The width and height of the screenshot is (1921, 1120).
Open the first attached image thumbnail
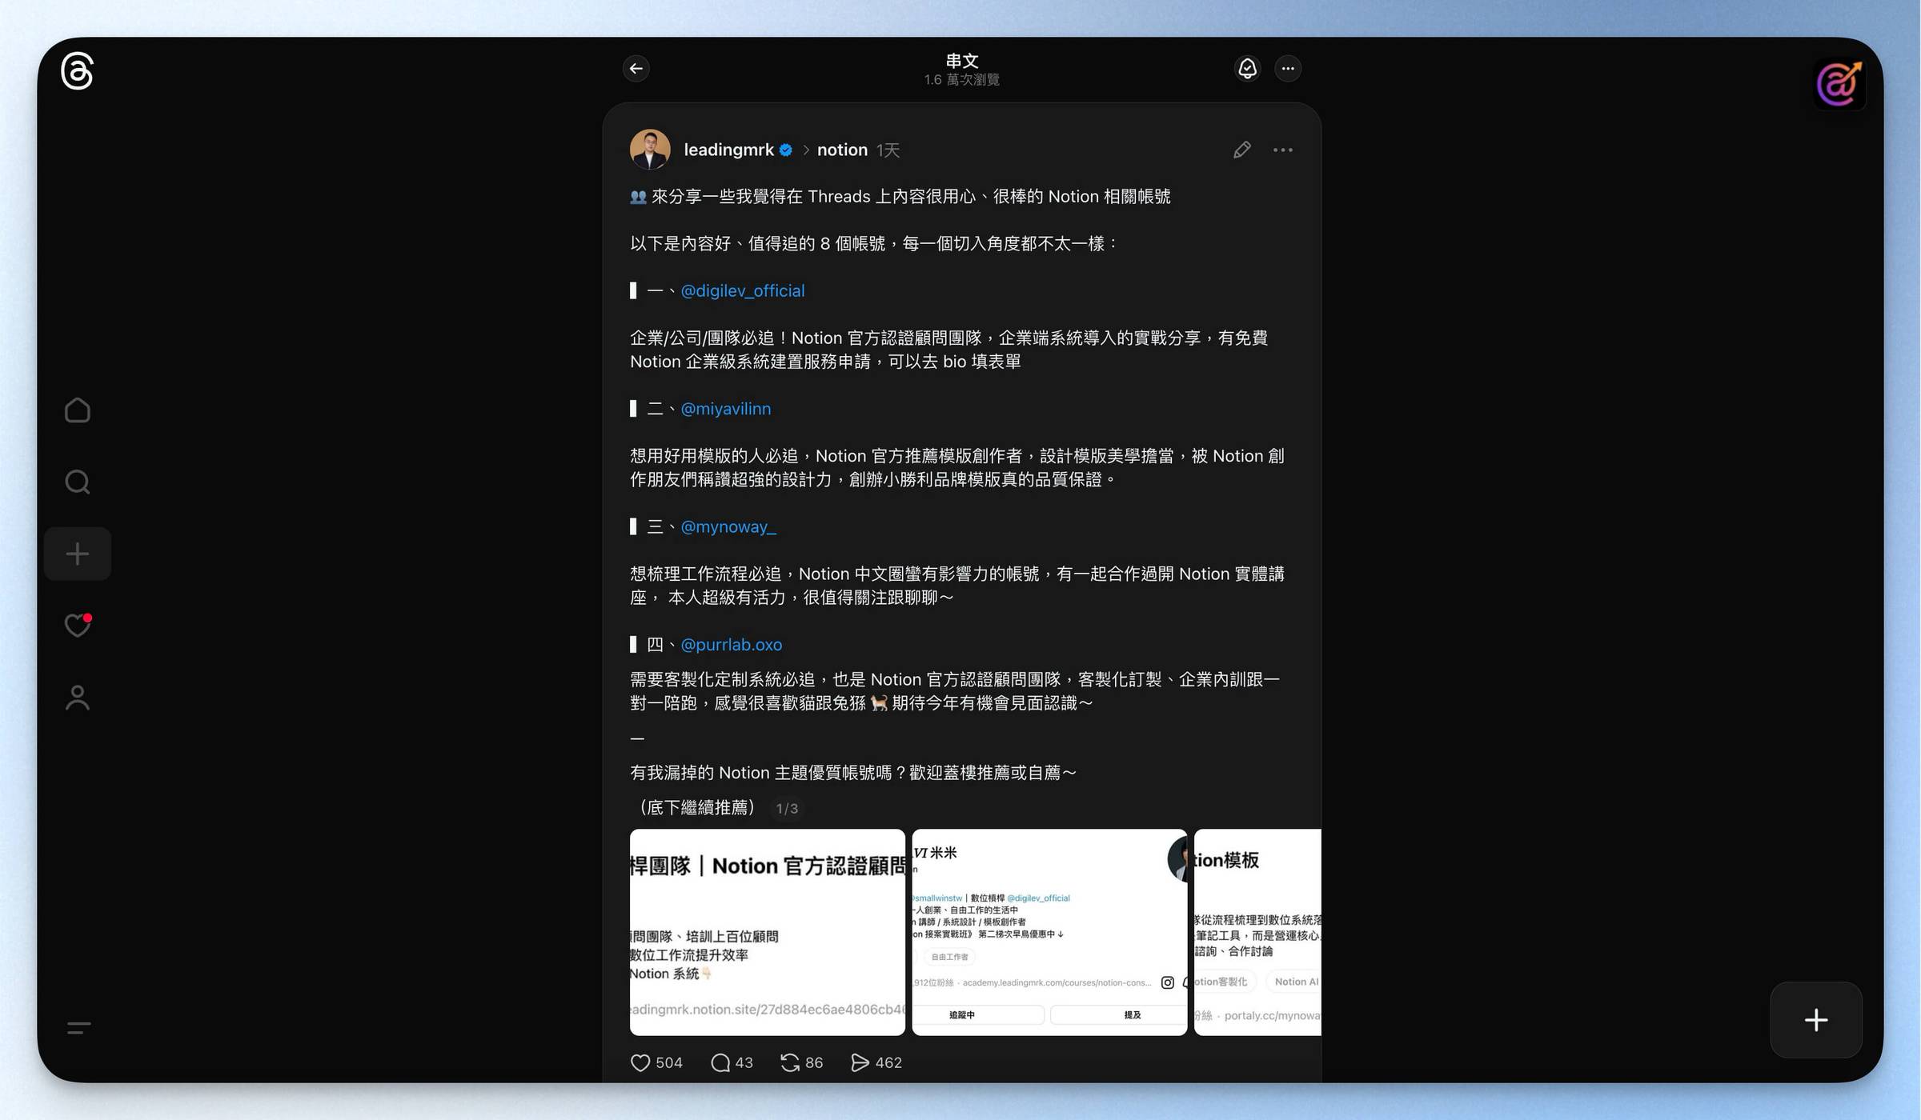767,932
